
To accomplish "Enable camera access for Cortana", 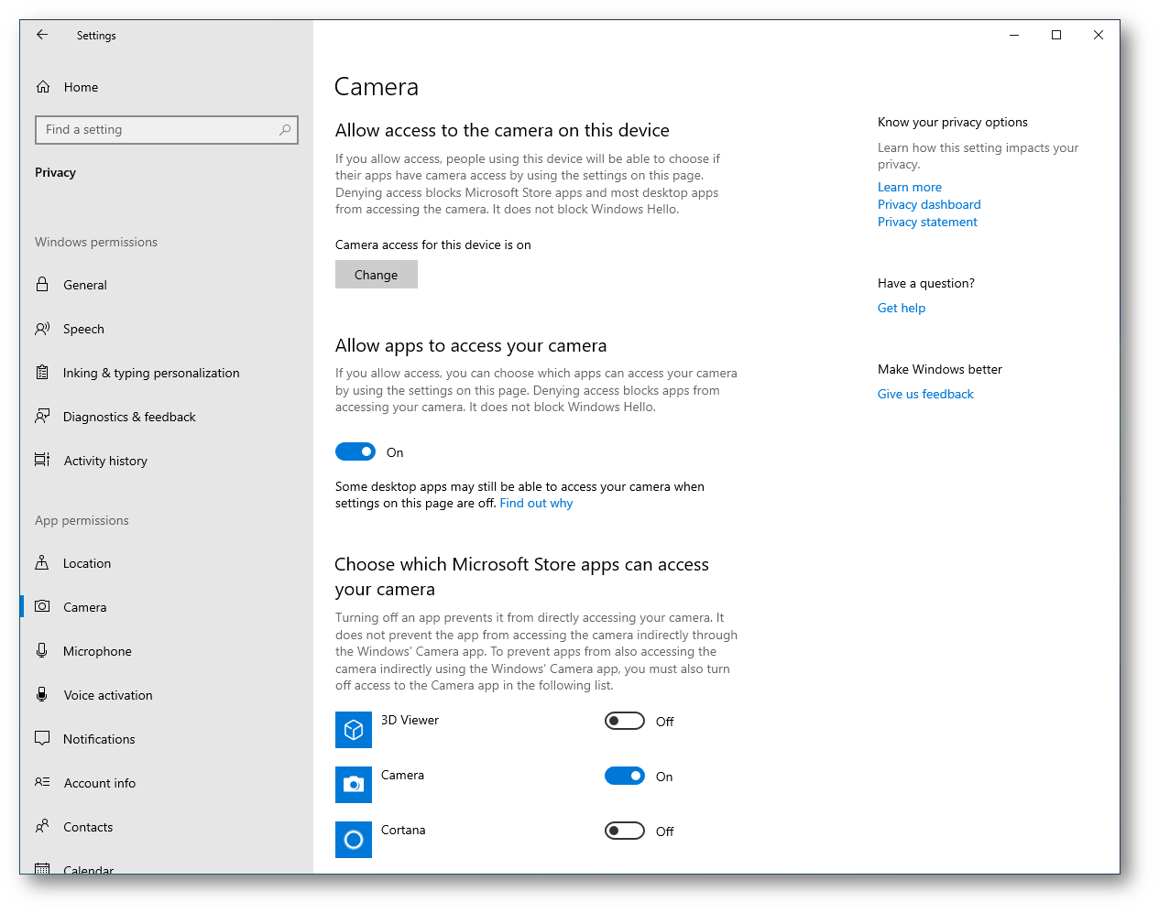I will tap(625, 831).
